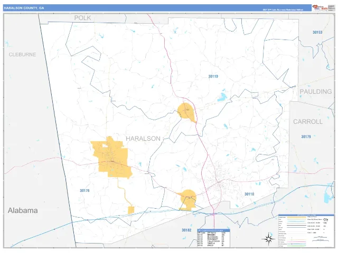Click the PAULDING county label
The image size is (338, 253).
coord(316,91)
